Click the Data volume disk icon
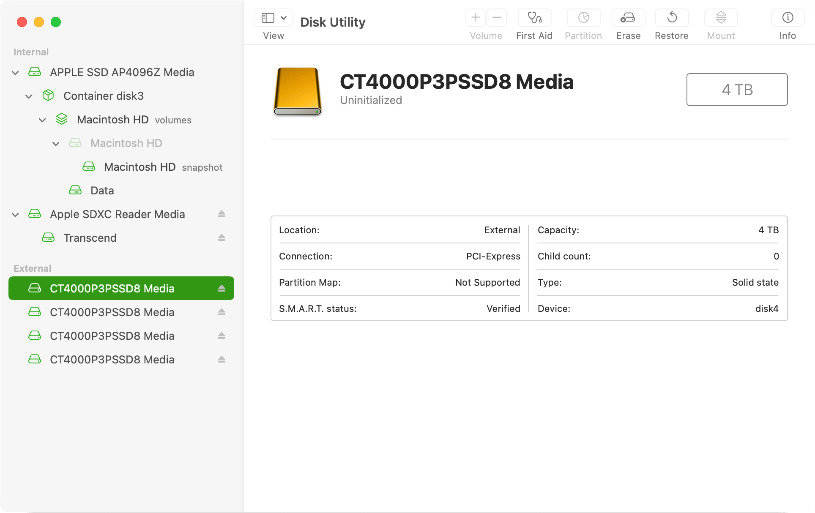Viewport: 815px width, 513px height. point(75,190)
